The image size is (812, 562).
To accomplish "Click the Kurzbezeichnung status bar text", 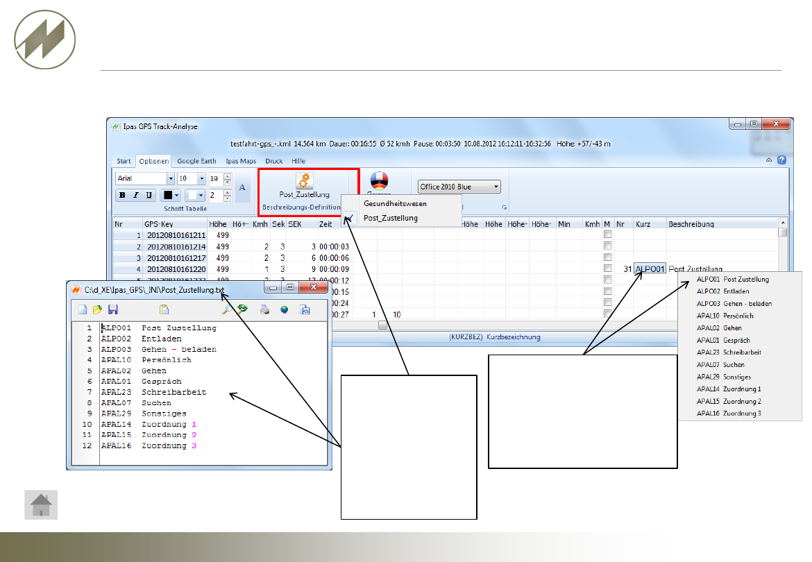I will pyautogui.click(x=495, y=337).
